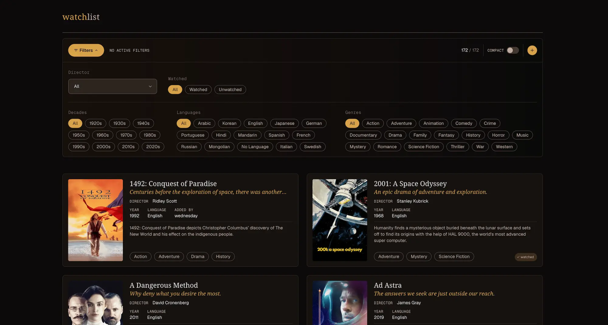Toggle the Compact view switch

click(x=513, y=50)
